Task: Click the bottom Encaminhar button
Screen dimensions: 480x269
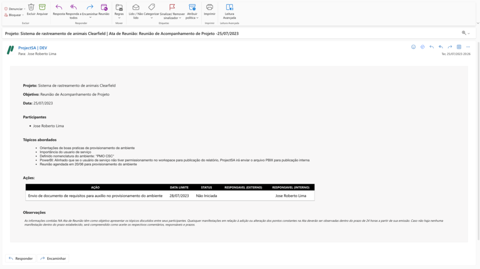Action: (x=52, y=258)
